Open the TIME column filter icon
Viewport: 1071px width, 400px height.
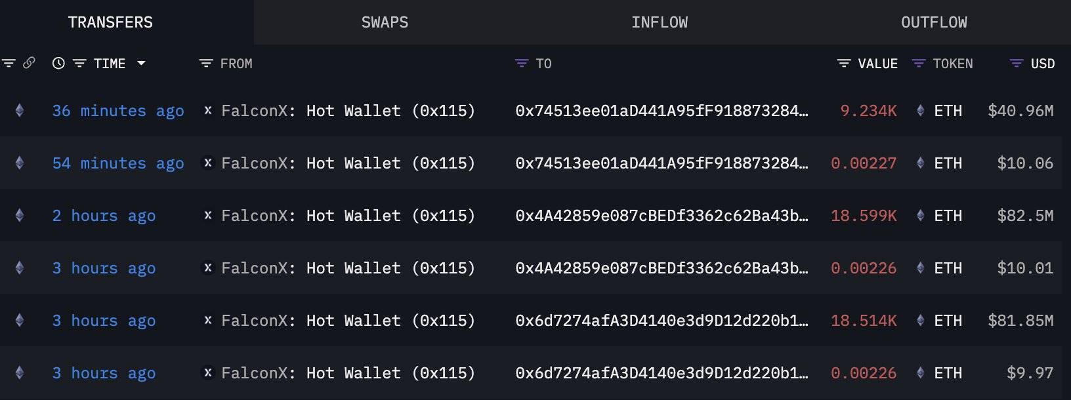(79, 64)
